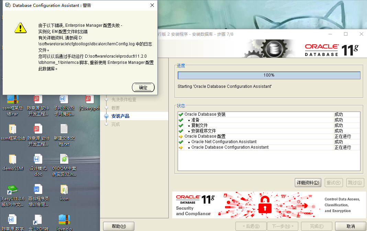Click the green check beside Oracle Database 安装
The width and height of the screenshot is (367, 231).
(181, 115)
